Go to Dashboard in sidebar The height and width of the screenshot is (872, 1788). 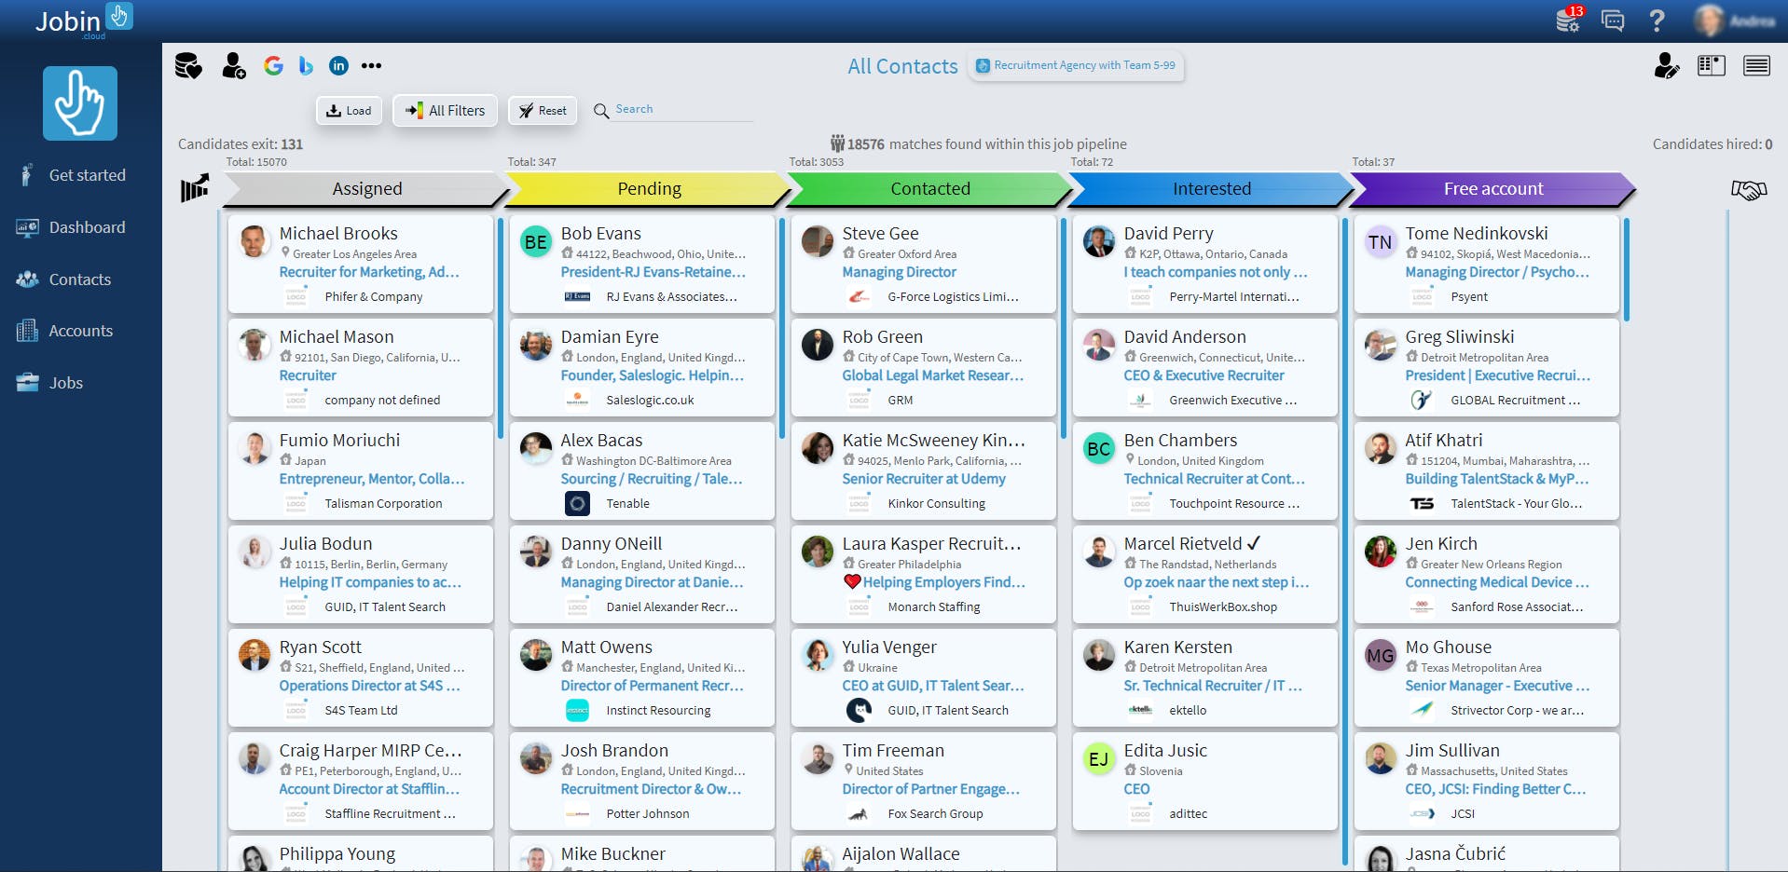[x=73, y=227]
